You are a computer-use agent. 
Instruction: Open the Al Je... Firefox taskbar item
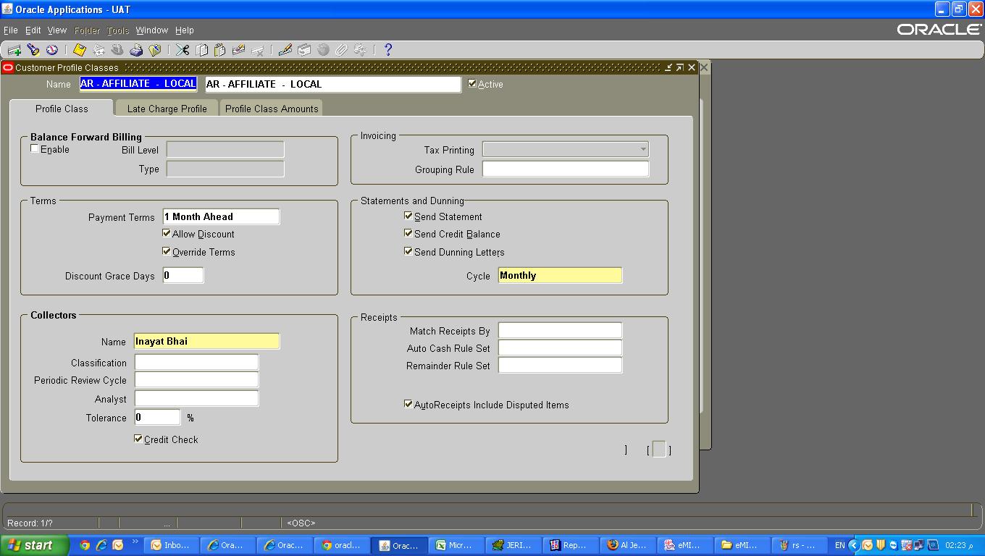pyautogui.click(x=628, y=545)
